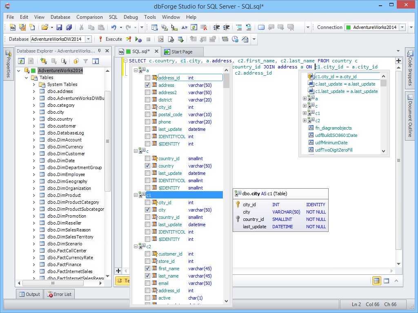
Task: Open the Database dropdown AdventureWorksDW2014
Action: point(89,39)
